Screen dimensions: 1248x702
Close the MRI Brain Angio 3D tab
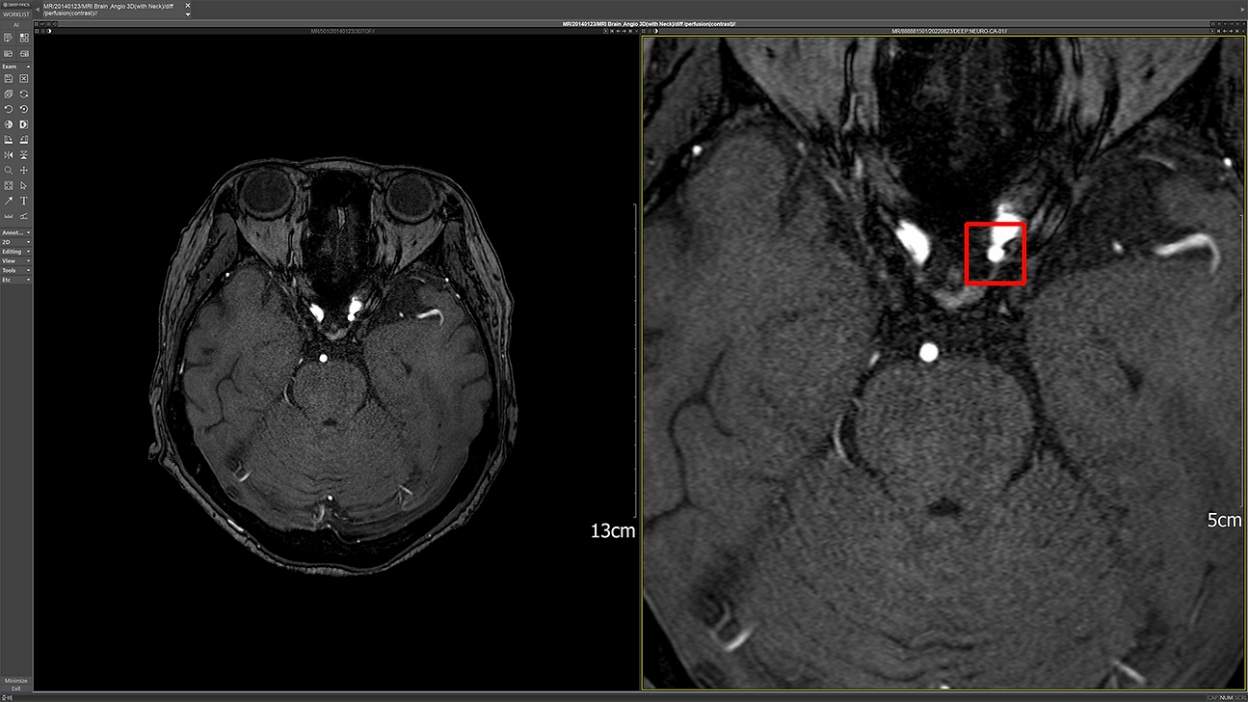click(188, 6)
